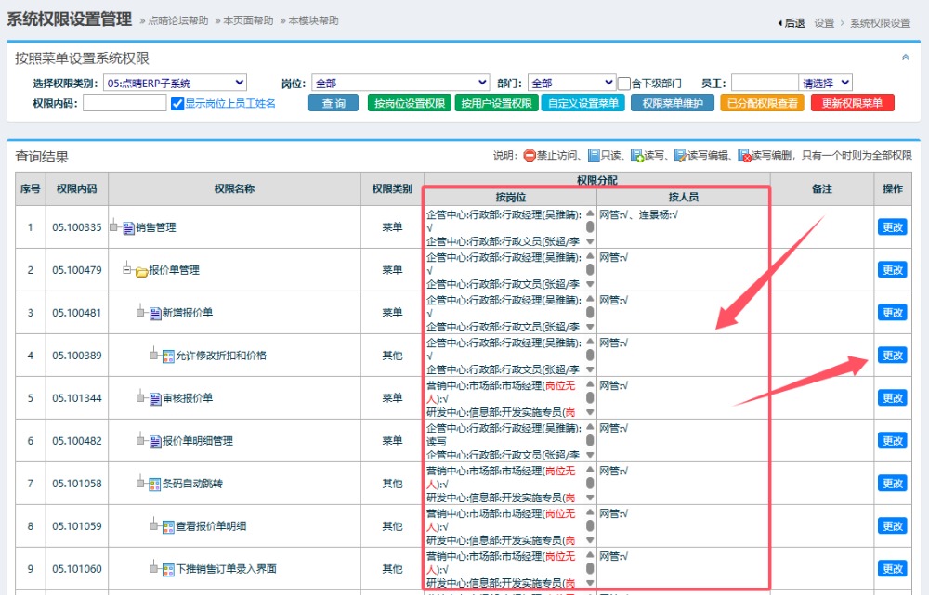Viewport: 929px width, 595px height.
Task: Uncheck 显示岗位上员工姓名 checkbox
Action: point(177,104)
